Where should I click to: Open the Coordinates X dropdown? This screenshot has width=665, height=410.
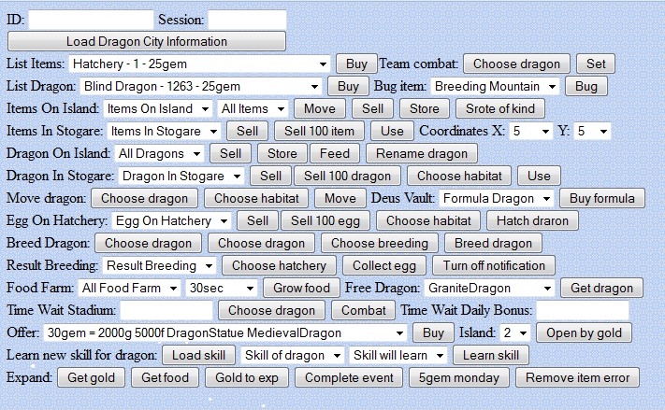tap(530, 132)
